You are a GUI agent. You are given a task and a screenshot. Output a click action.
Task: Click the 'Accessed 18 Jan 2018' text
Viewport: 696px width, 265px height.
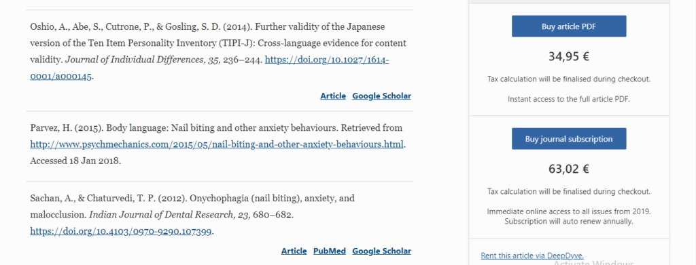(x=75, y=161)
